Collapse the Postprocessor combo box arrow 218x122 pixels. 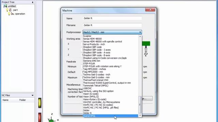click(x=140, y=32)
